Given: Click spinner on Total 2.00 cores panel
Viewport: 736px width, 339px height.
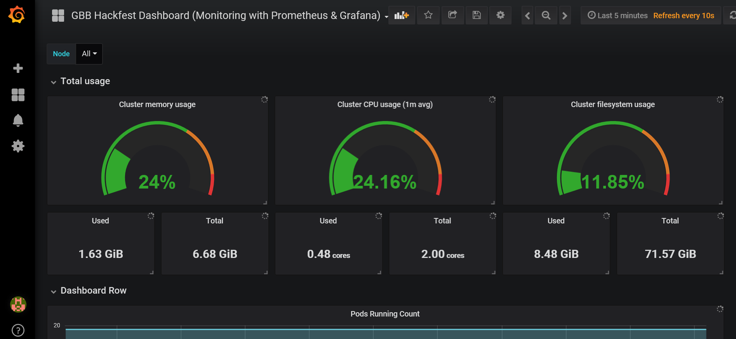Looking at the screenshot, I should (493, 216).
